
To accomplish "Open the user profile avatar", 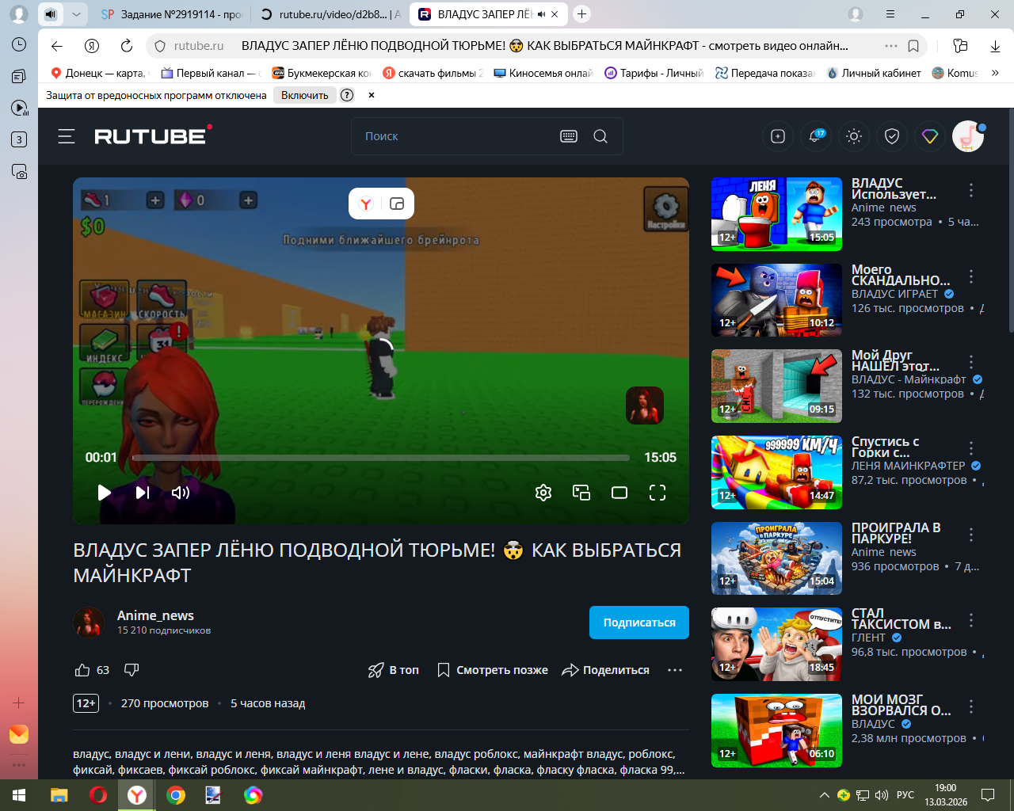I will pyautogui.click(x=968, y=136).
